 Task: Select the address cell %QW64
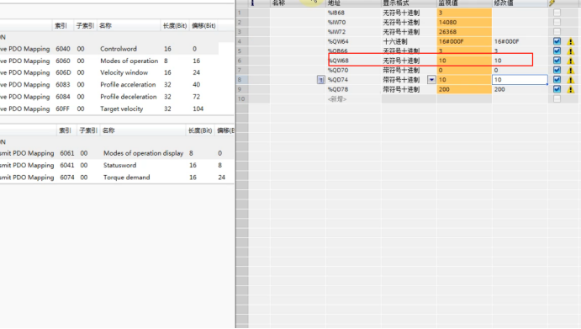[338, 41]
